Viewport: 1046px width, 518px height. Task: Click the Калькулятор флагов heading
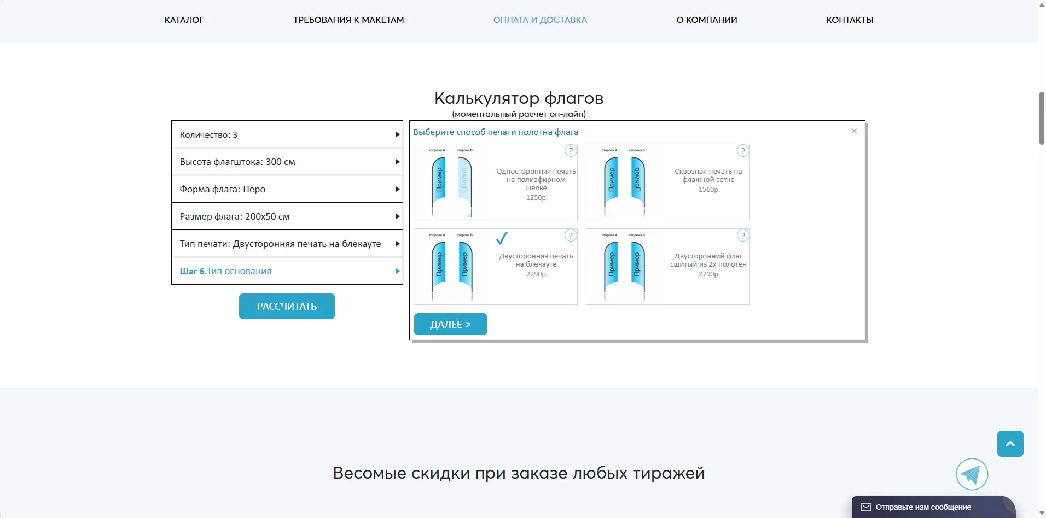519,98
